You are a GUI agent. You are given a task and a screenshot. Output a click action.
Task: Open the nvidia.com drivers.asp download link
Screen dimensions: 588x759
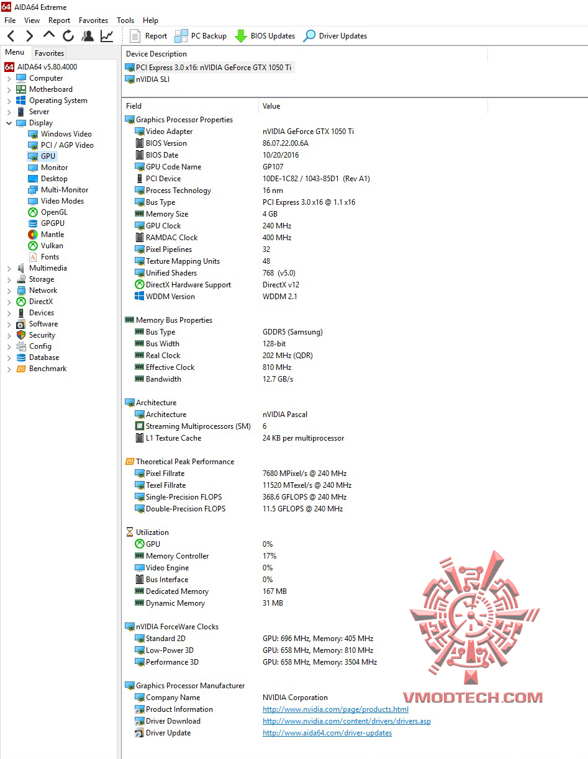tap(346, 721)
